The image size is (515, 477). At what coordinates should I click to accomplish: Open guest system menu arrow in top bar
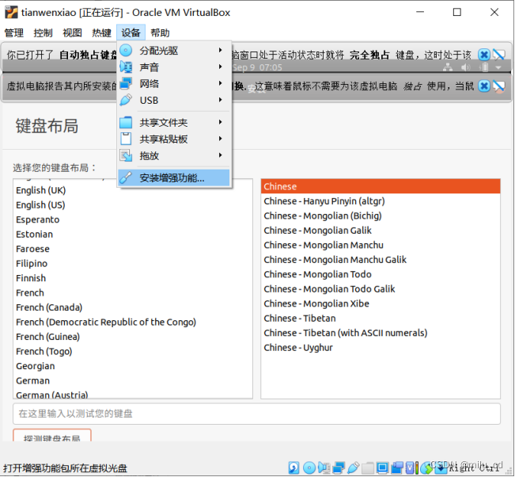click(x=498, y=67)
